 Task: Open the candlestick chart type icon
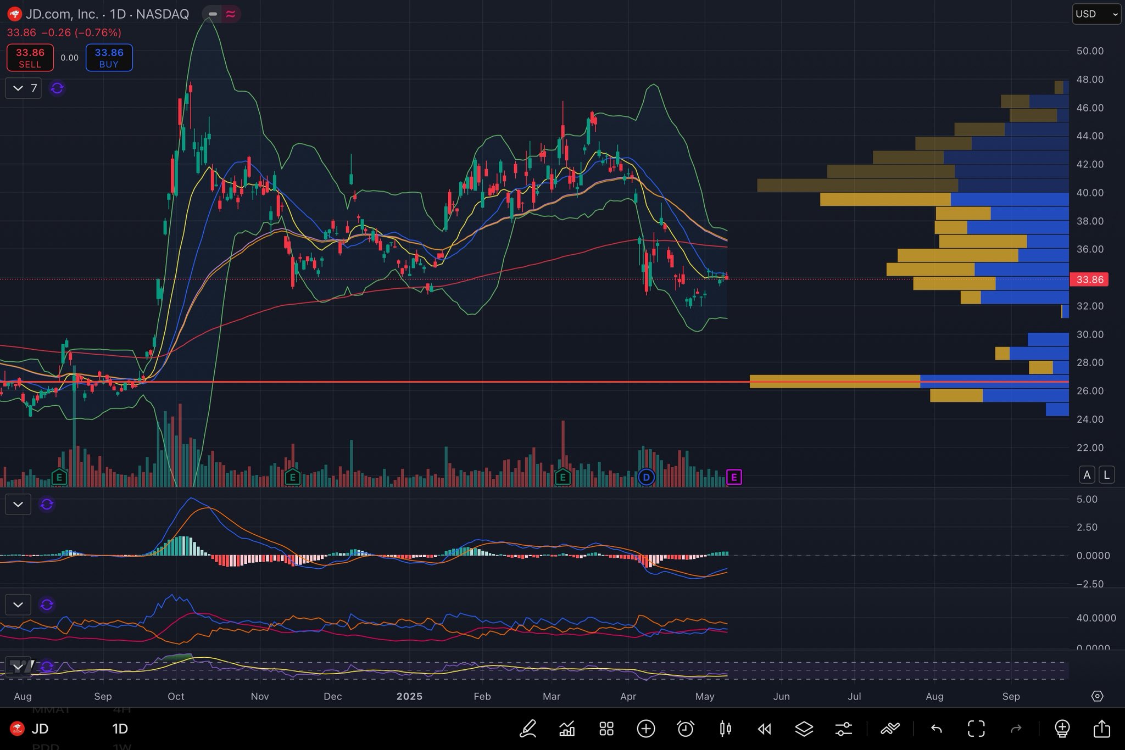coord(725,729)
